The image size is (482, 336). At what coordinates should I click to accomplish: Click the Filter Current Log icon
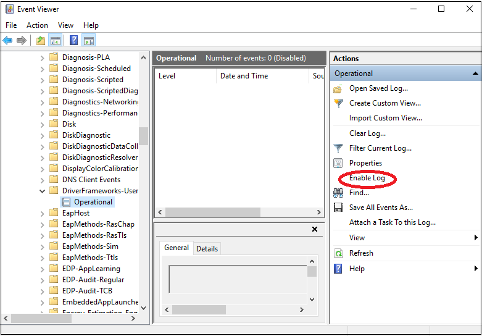pos(338,148)
